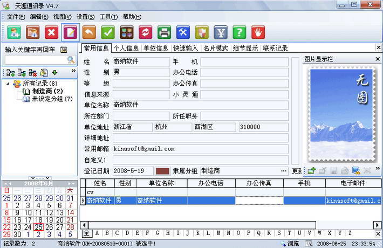
Task: Click the letter A filter button
Action: (97, 233)
